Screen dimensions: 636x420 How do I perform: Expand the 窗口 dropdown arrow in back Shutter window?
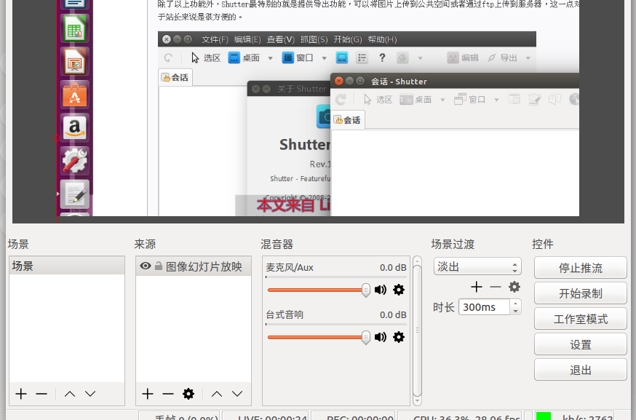[324, 58]
